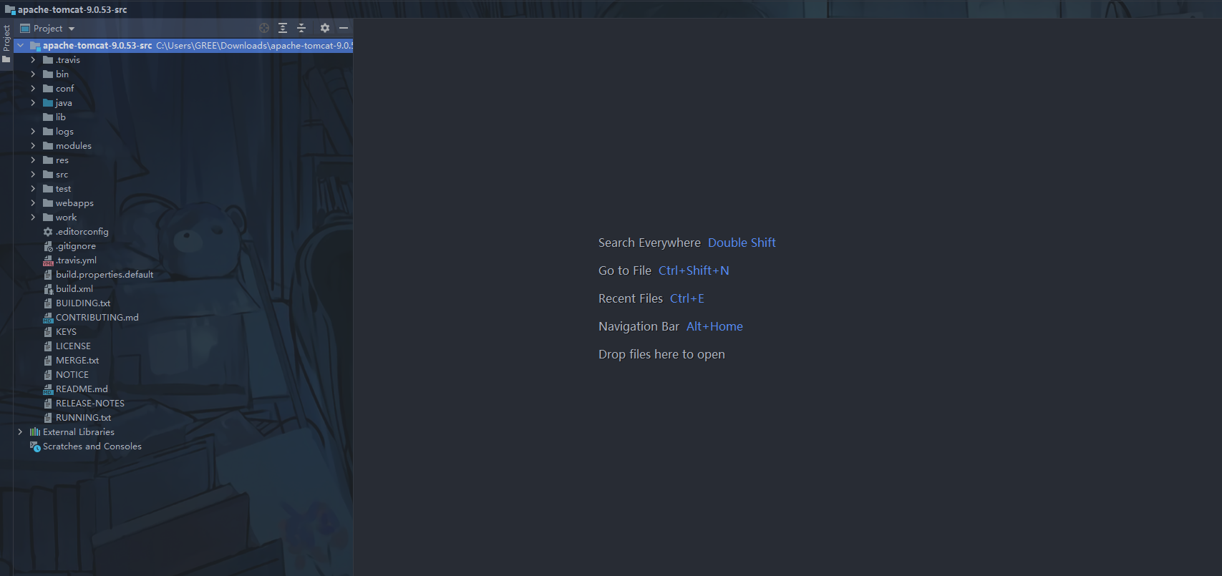Select the .gitignore file icon
The height and width of the screenshot is (576, 1222).
(x=48, y=246)
